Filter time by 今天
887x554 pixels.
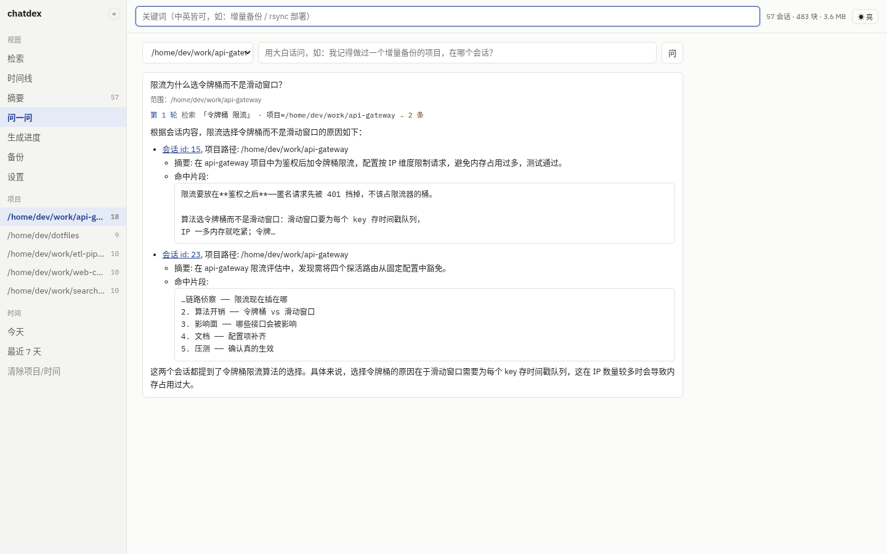pos(63,332)
